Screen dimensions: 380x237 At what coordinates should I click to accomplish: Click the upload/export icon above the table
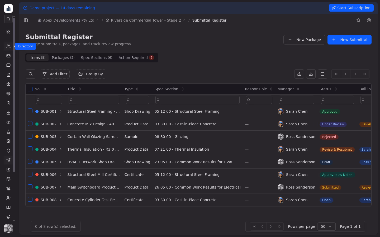[299, 74]
